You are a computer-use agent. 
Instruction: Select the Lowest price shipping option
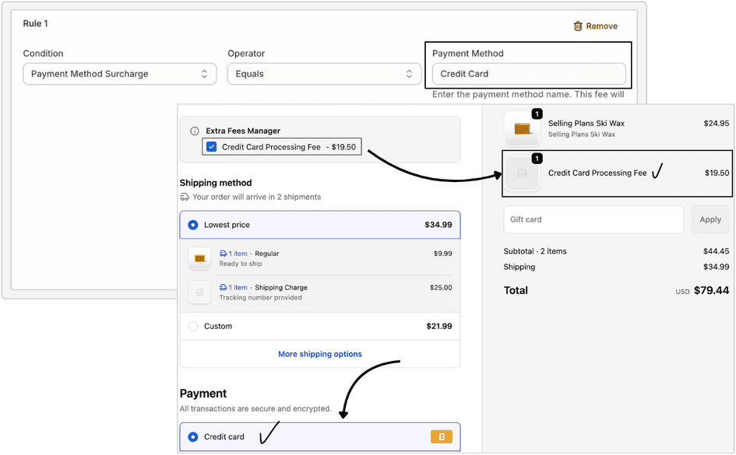tap(192, 223)
